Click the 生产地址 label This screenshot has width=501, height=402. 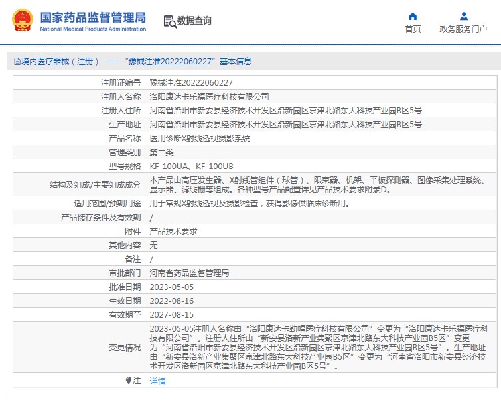[x=125, y=124]
